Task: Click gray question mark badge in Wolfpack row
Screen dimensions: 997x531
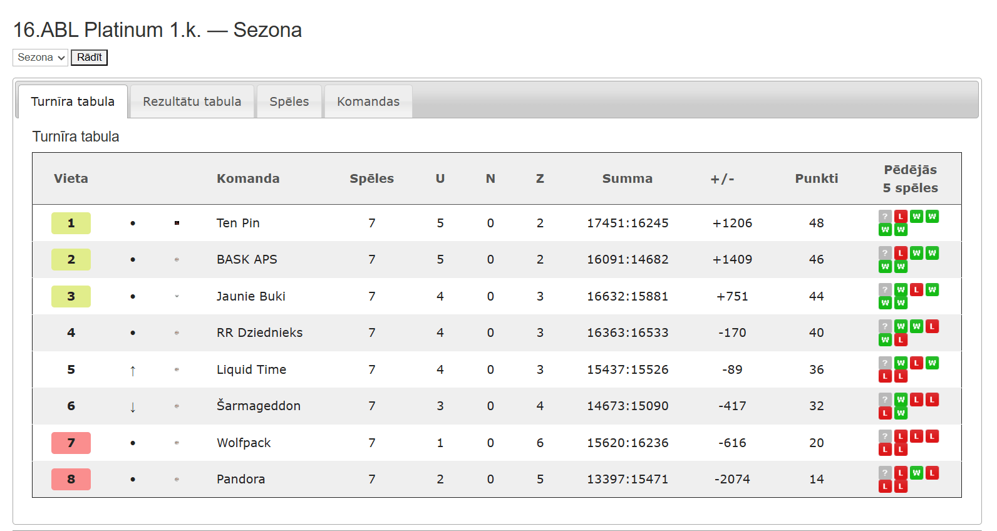Action: [885, 436]
